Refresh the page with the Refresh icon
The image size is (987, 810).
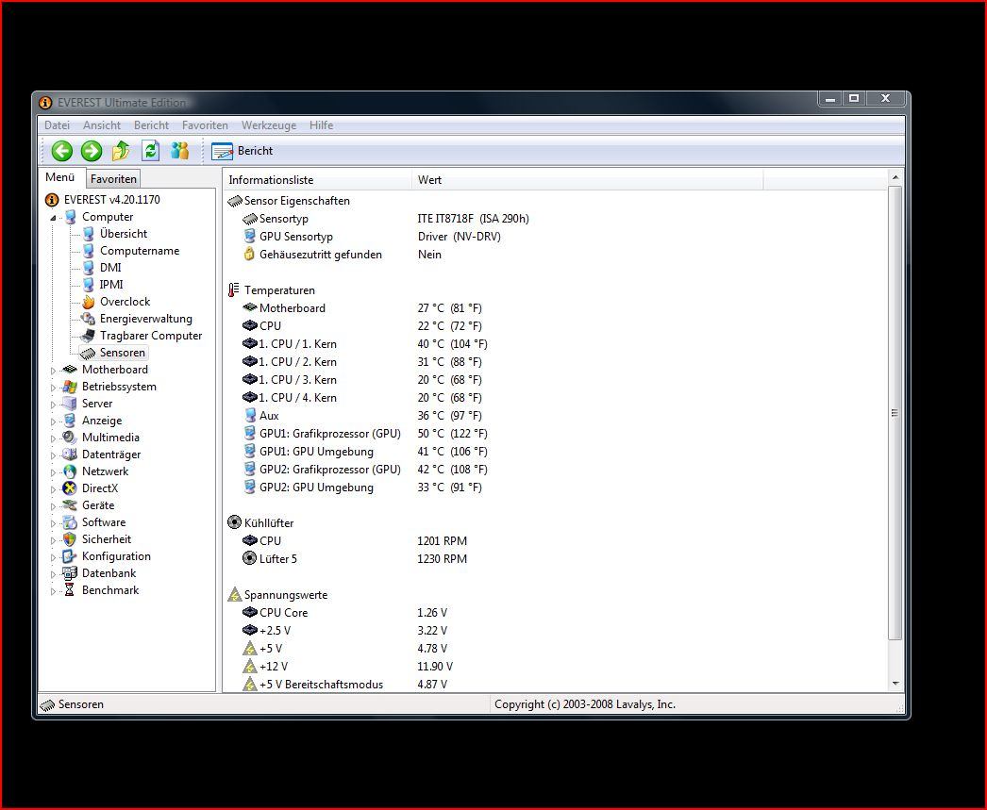(x=150, y=151)
